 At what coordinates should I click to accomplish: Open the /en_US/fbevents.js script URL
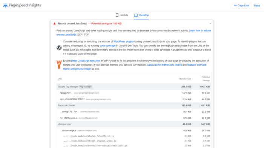point(69,118)
